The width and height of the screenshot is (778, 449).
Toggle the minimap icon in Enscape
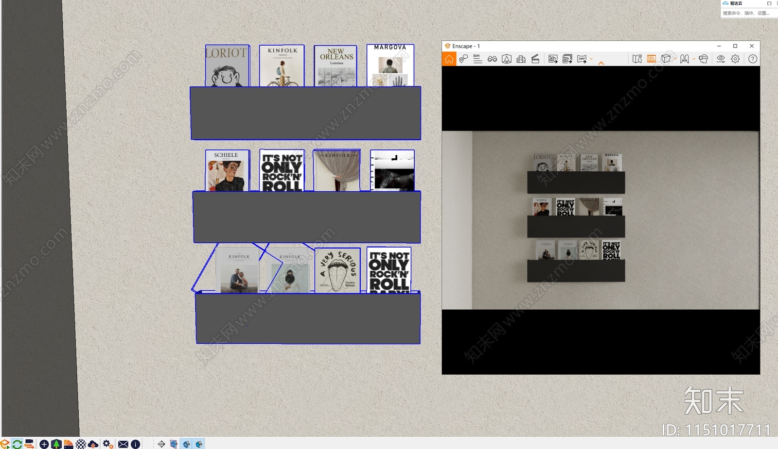point(637,59)
